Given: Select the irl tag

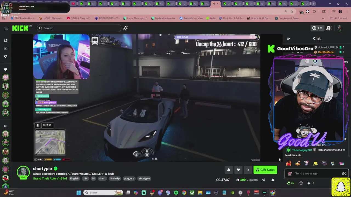Looking at the screenshot, I should [x=93, y=178].
